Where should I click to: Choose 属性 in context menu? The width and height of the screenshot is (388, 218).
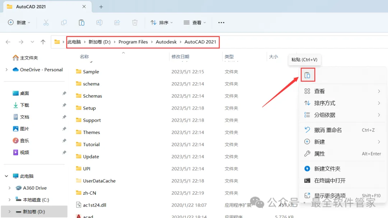343,154
